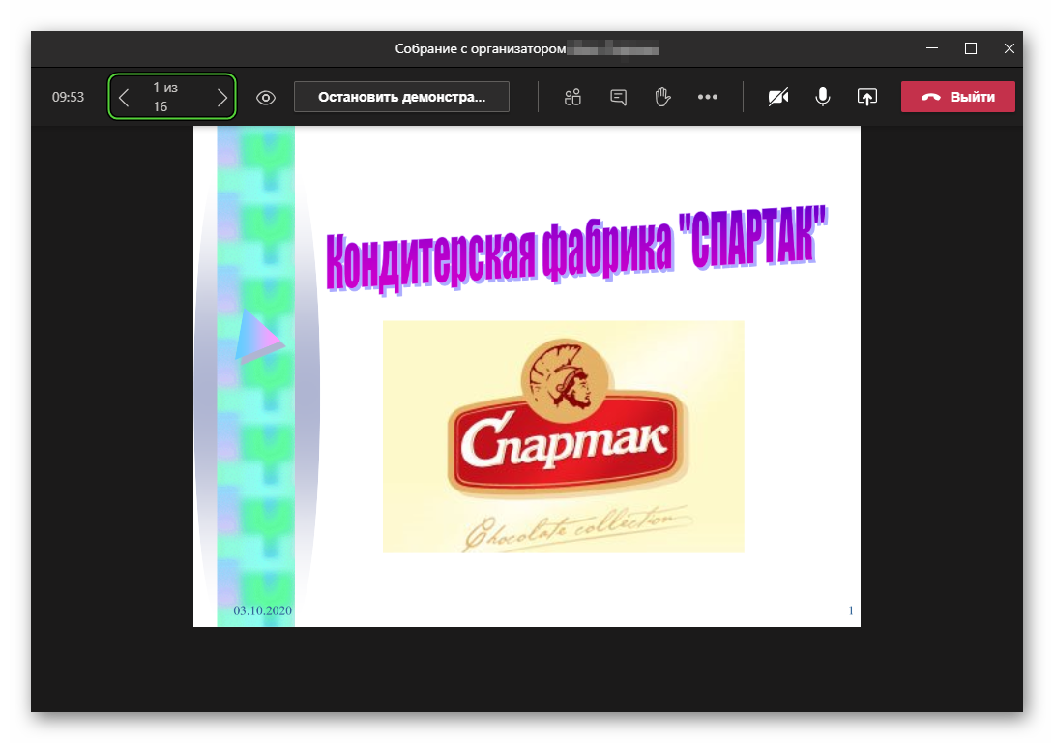
Task: Click the triangle shape on slide sidebar
Action: tap(259, 336)
